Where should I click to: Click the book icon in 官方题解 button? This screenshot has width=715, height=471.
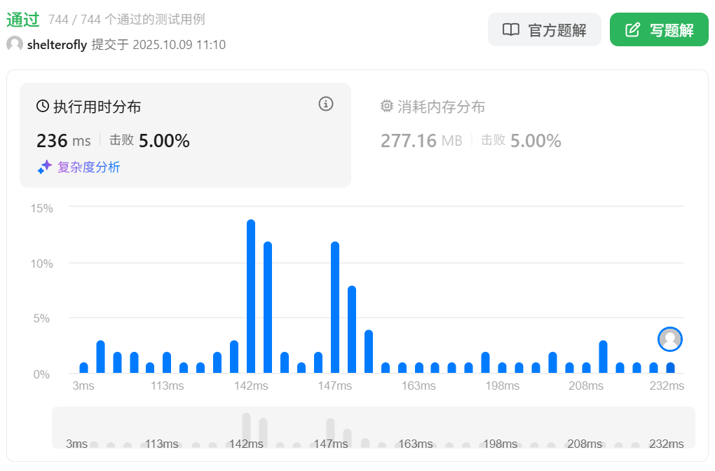point(511,30)
